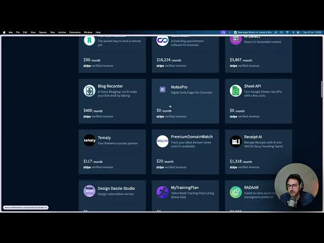Open the Spaces menu
This screenshot has height=243, width=324.
pos(43,32)
